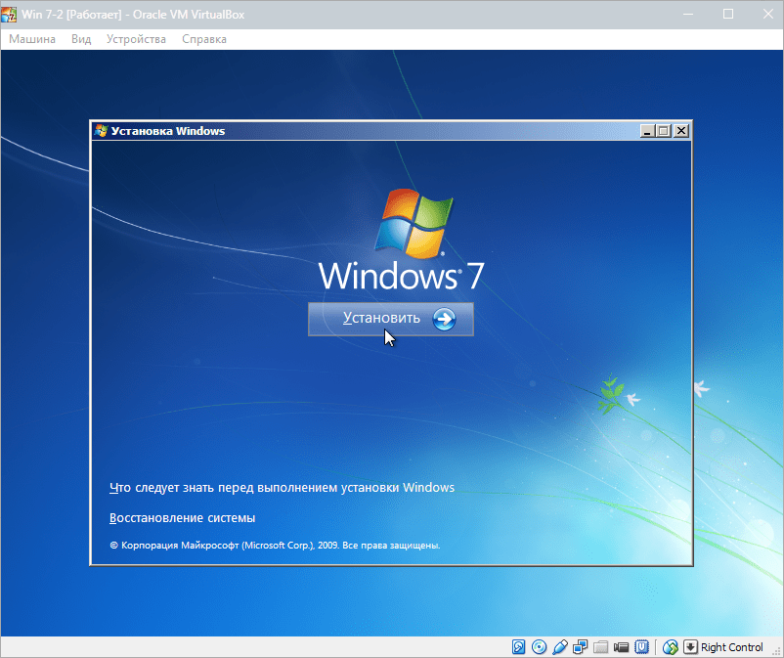Open the USB devices status icon
This screenshot has width=784, height=658.
coord(559,647)
